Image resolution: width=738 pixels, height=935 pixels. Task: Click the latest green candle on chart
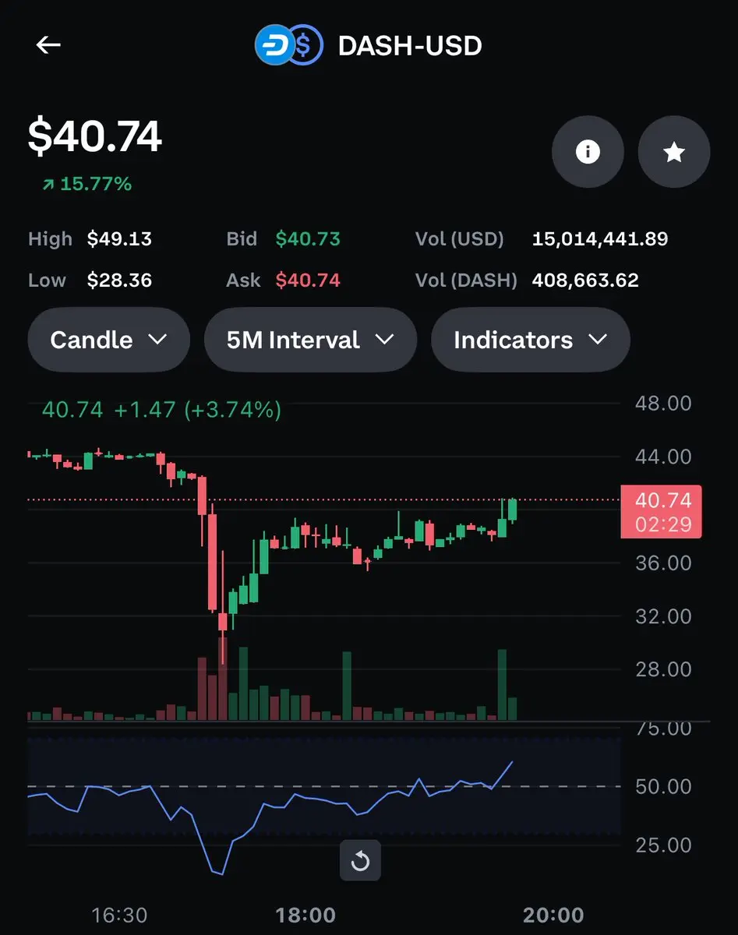click(512, 510)
